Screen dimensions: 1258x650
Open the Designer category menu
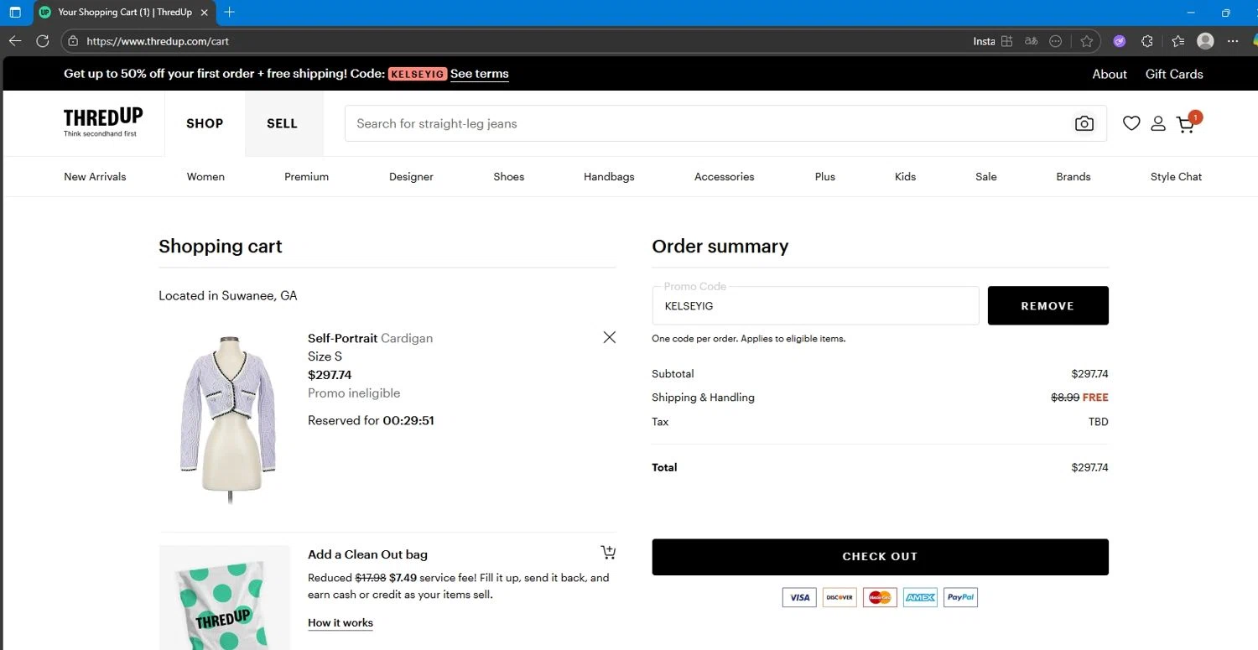(x=411, y=177)
